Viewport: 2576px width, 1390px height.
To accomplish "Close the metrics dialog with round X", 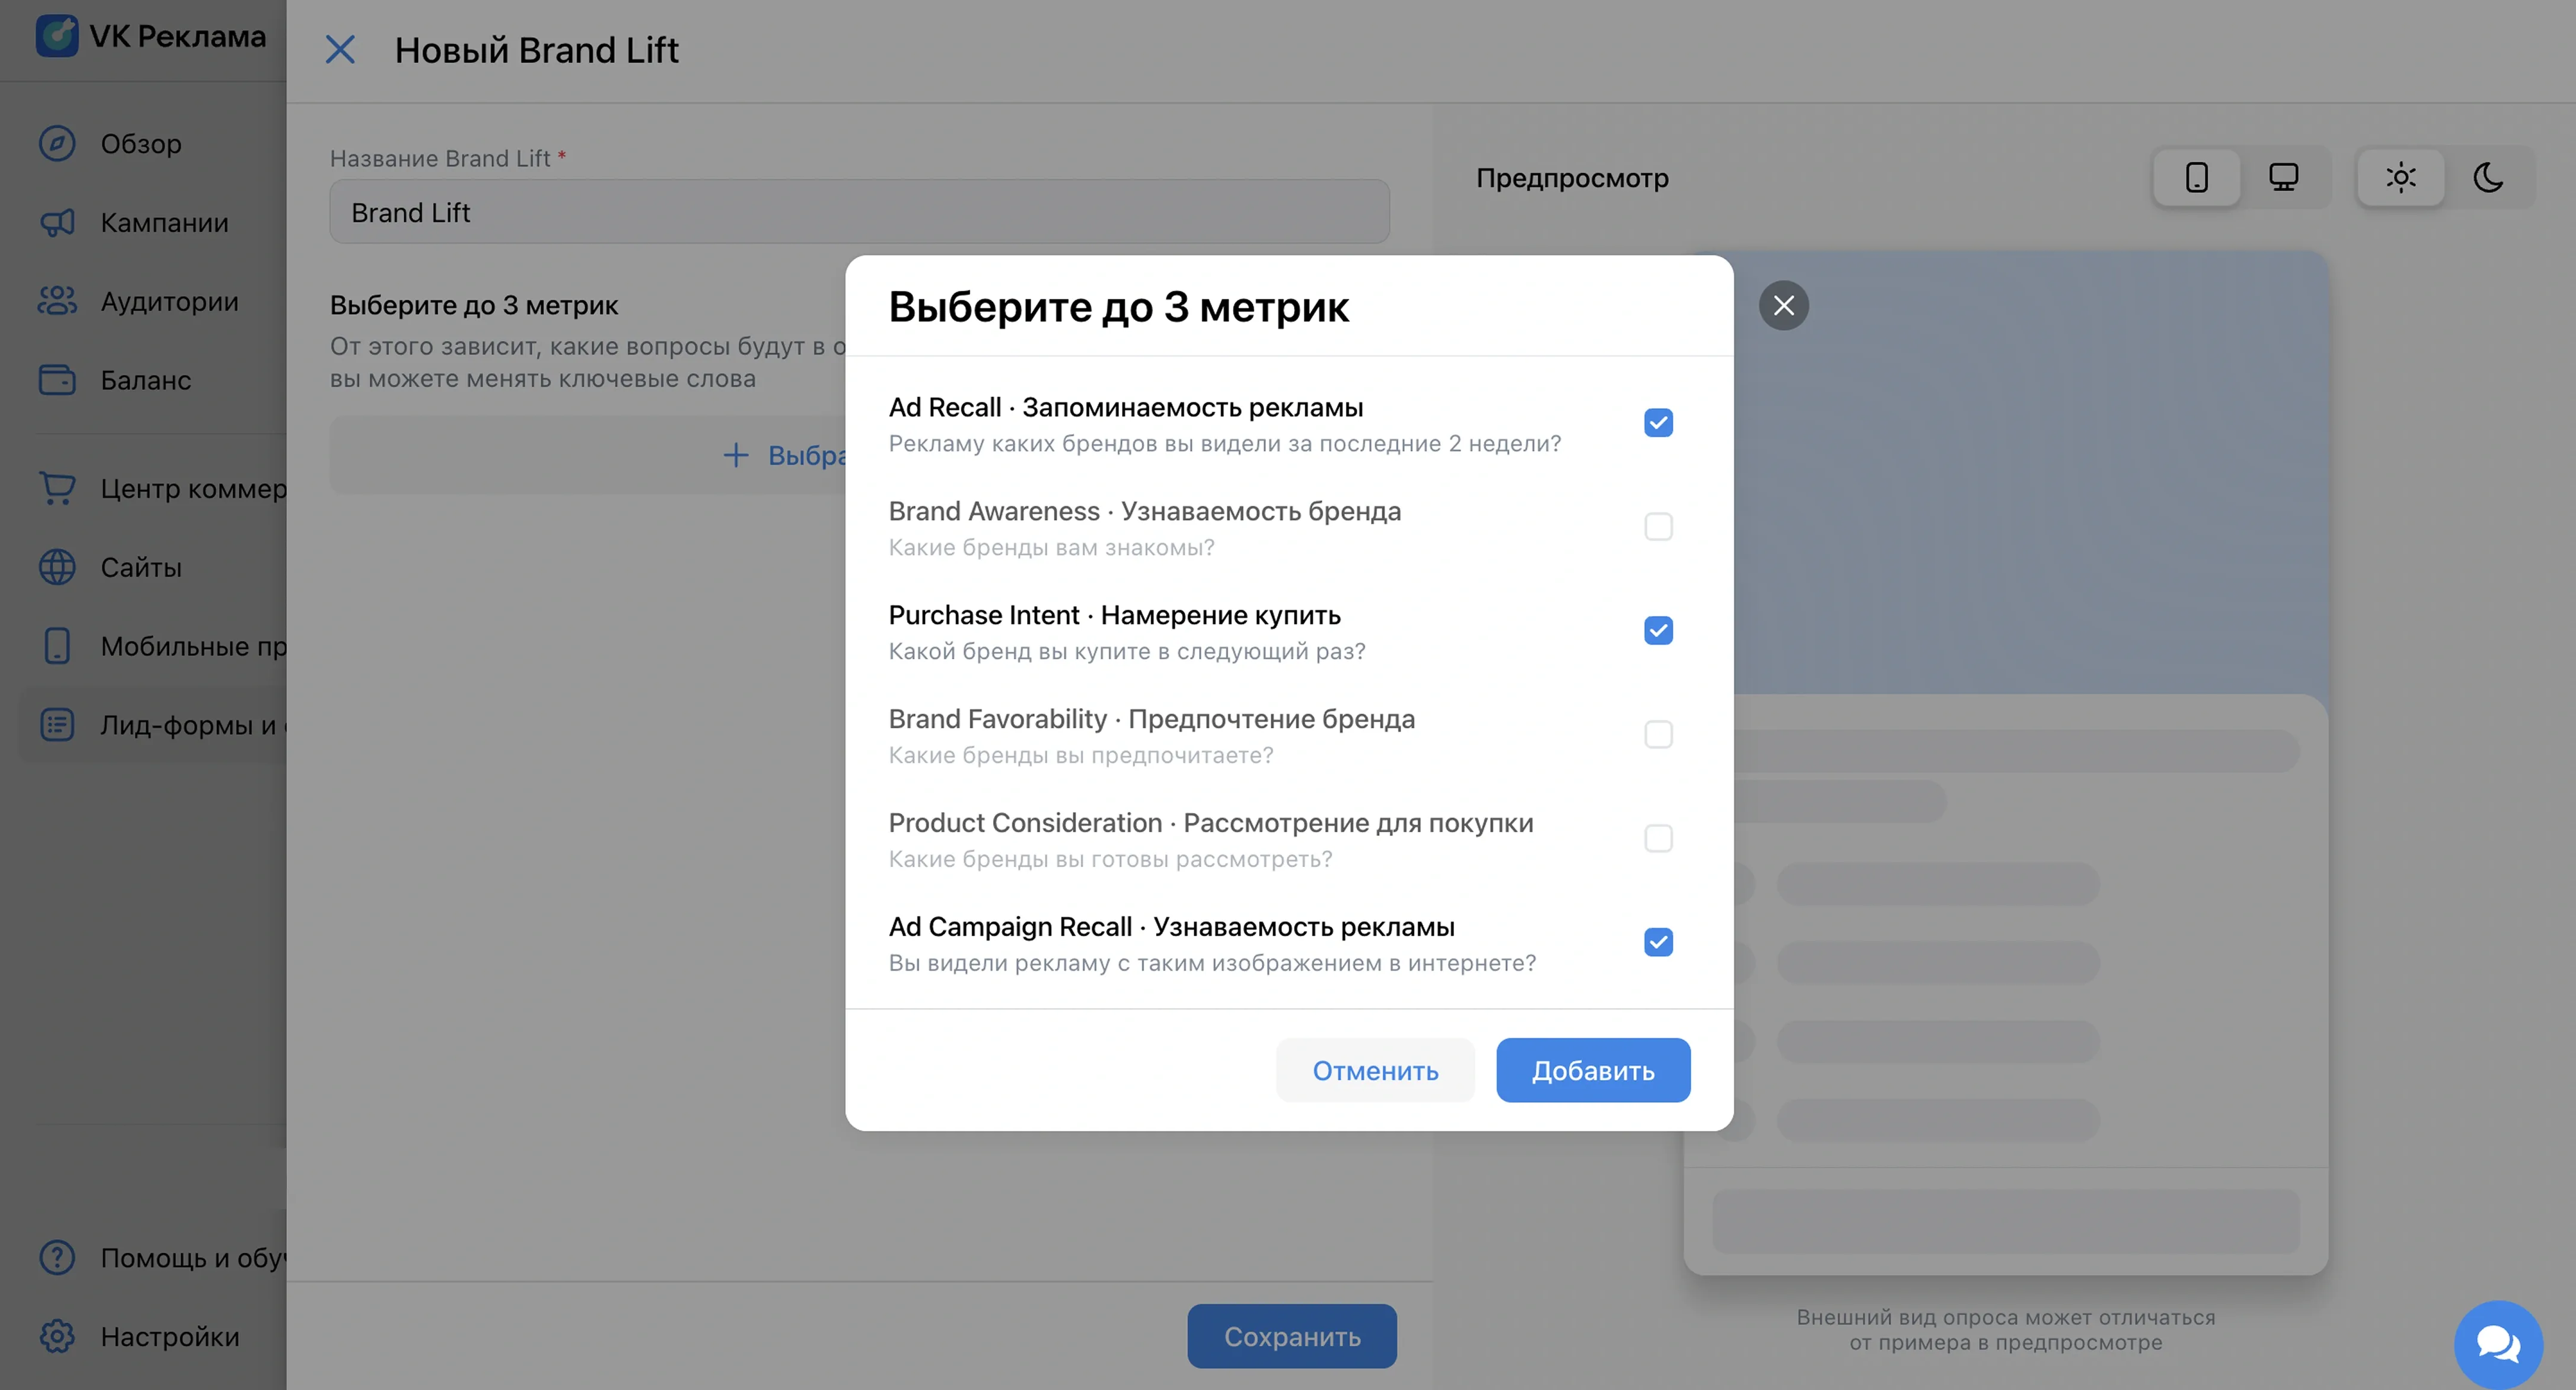I will [1783, 305].
